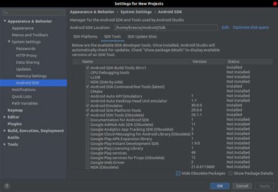Select HTTP Proxy settings
This screenshot has height=192, width=278.
26,56
